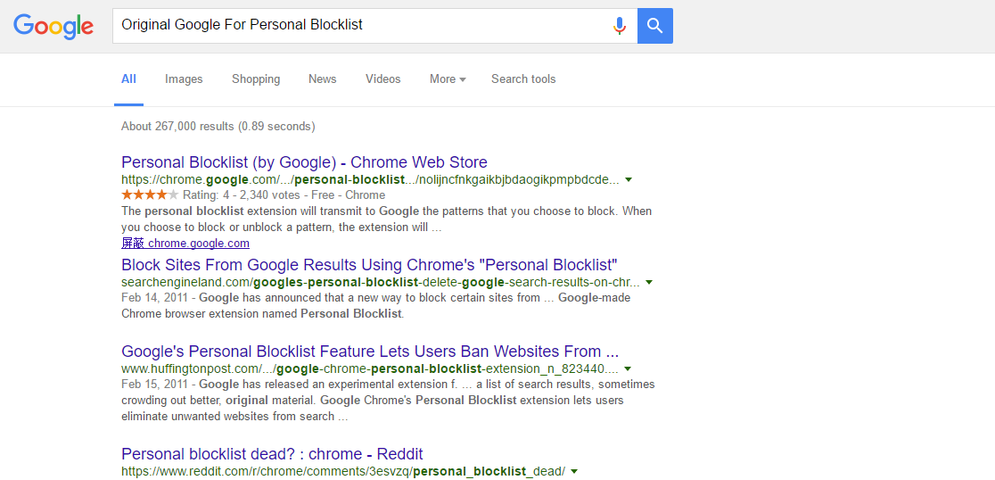The width and height of the screenshot is (995, 480).
Task: Open Block Sites From Google Results article
Action: [369, 264]
